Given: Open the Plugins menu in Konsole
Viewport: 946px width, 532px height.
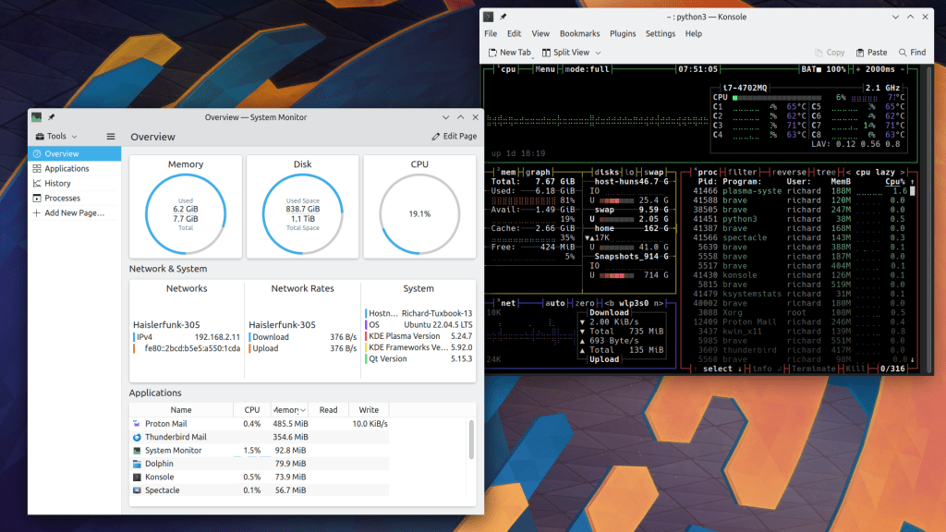Looking at the screenshot, I should click(x=623, y=33).
